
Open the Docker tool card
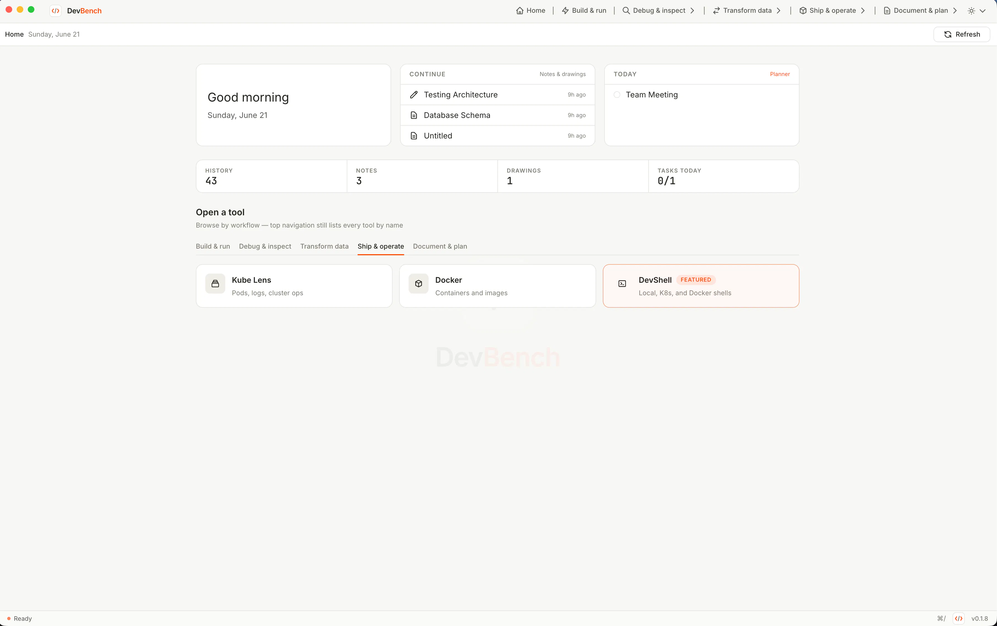pos(497,286)
